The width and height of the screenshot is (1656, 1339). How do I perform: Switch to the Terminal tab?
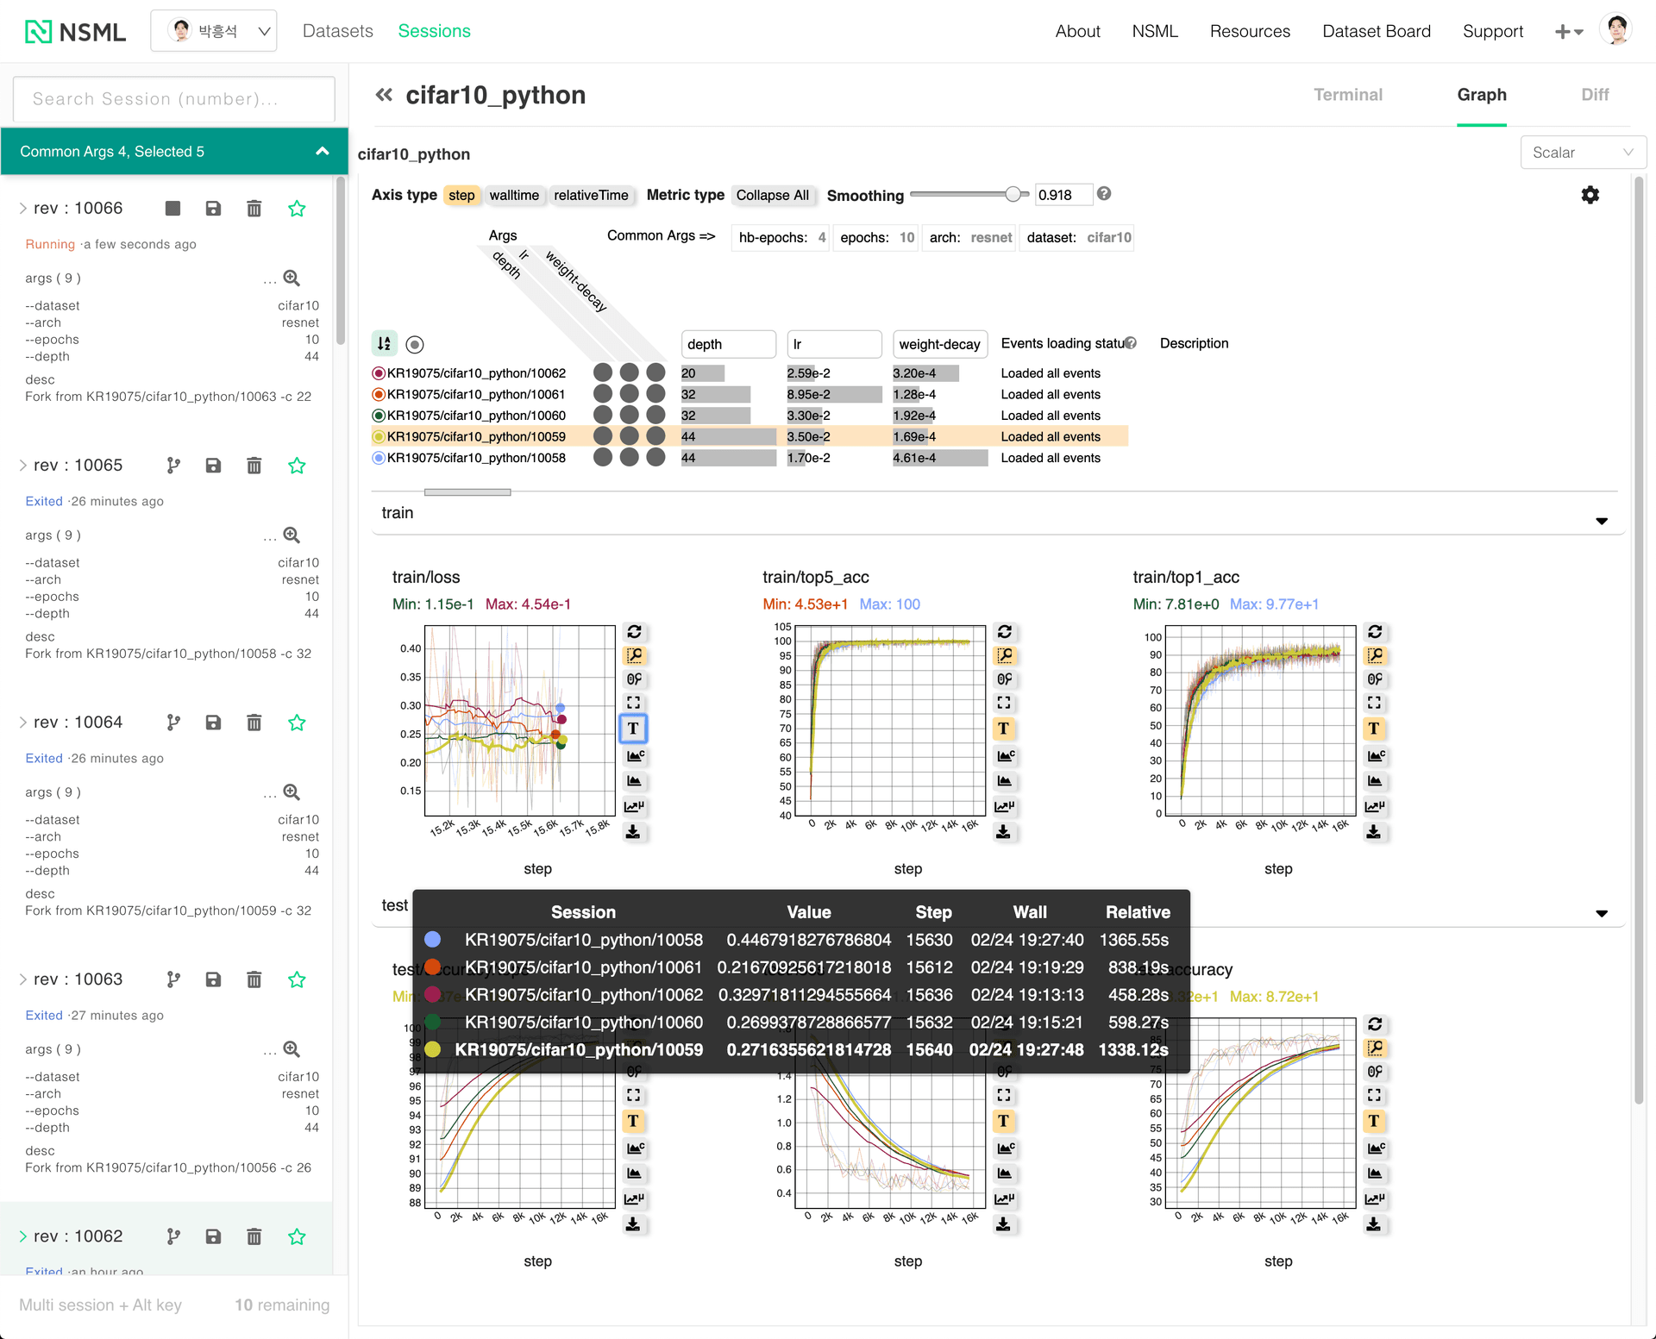tap(1347, 95)
